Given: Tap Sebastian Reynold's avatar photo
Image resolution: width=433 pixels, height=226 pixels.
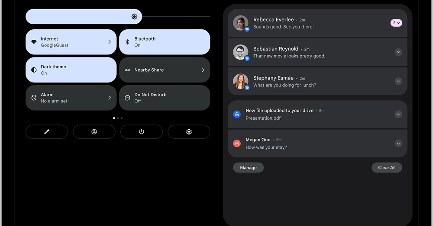Looking at the screenshot, I should tap(240, 52).
